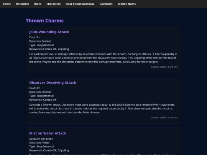
Task: Click the 'Keywords: Combo-OK' line under Observer-Deceiving Attack
Action: pyautogui.click(x=43, y=100)
